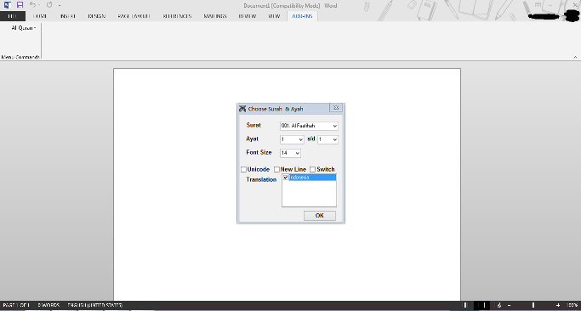The width and height of the screenshot is (581, 311).
Task: Click the page count in status bar
Action: pos(16,305)
